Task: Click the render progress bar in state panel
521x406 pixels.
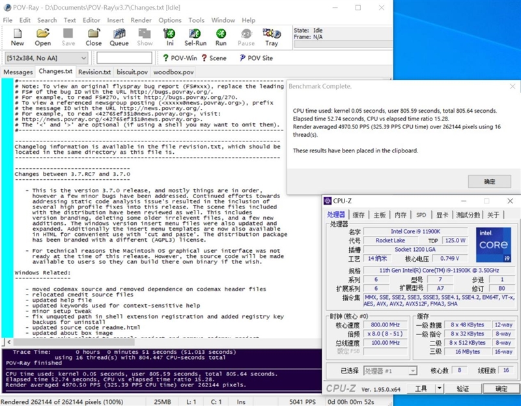Action: coord(343,44)
